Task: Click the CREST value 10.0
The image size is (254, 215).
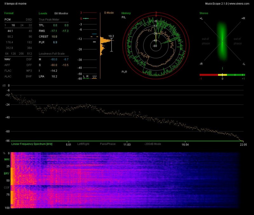Action: [x=54, y=37]
